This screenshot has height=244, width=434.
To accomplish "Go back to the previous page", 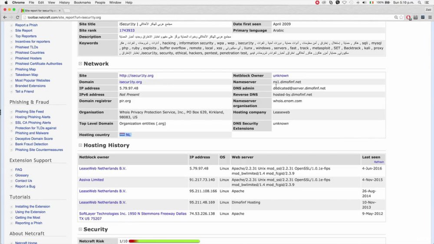I will [x=5, y=17].
